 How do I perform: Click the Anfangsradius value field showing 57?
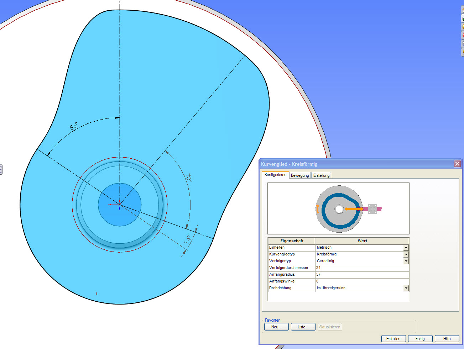tap(362, 275)
